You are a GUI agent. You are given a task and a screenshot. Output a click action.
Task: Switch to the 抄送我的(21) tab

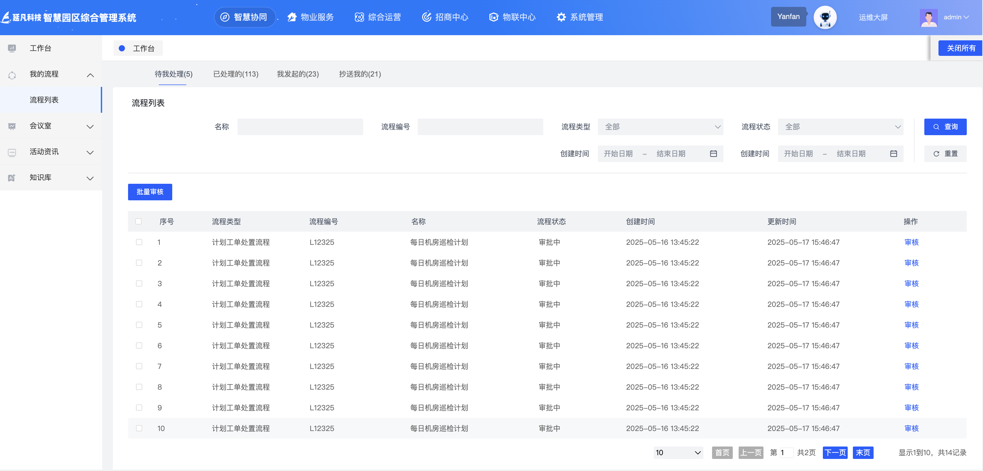(359, 74)
